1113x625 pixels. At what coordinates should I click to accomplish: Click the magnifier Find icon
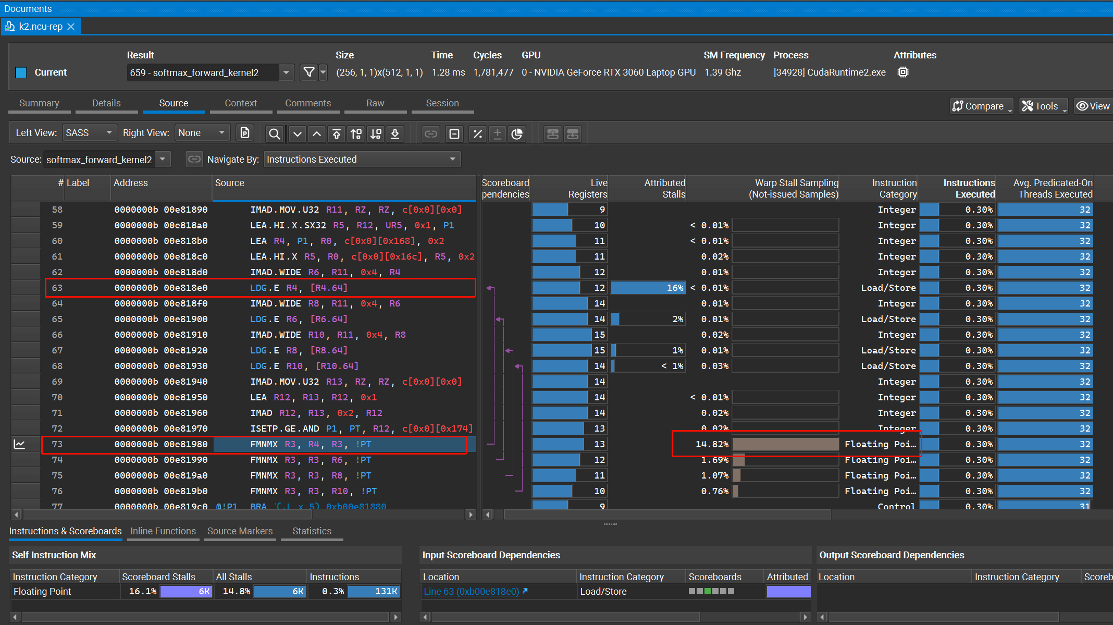pyautogui.click(x=274, y=134)
